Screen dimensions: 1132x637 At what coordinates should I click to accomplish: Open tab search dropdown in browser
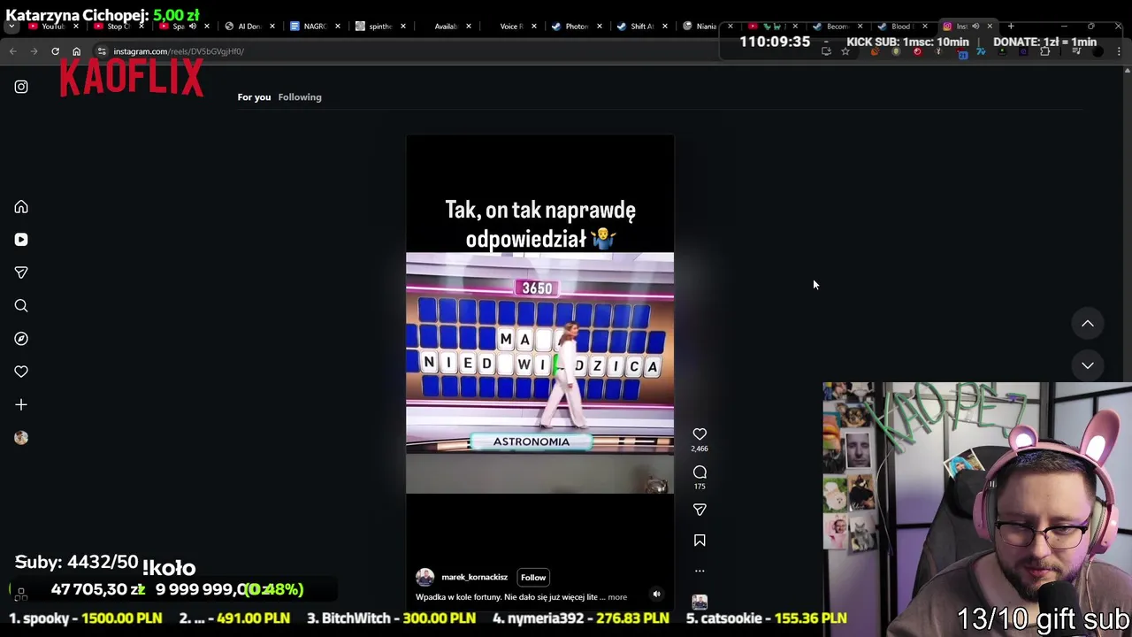11,27
